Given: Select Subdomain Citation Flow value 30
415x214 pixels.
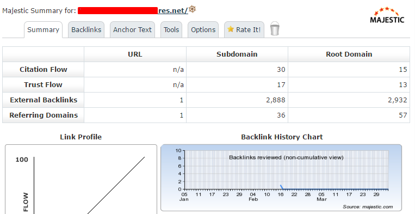Looking at the screenshot, I should coord(281,69).
